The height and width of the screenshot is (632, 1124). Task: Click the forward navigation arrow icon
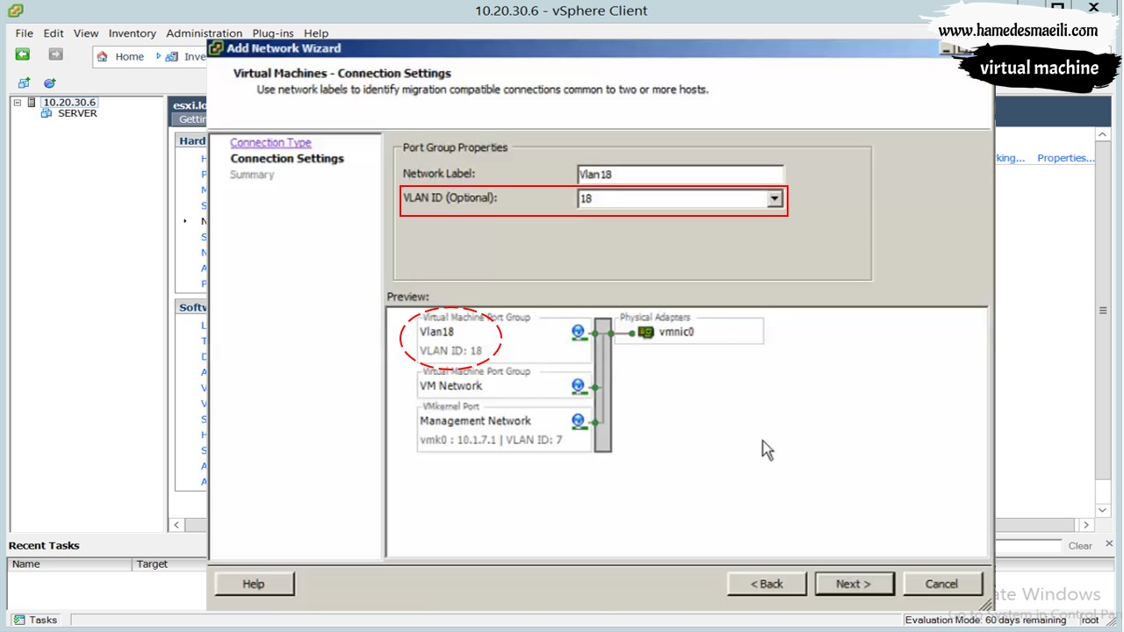click(x=55, y=55)
